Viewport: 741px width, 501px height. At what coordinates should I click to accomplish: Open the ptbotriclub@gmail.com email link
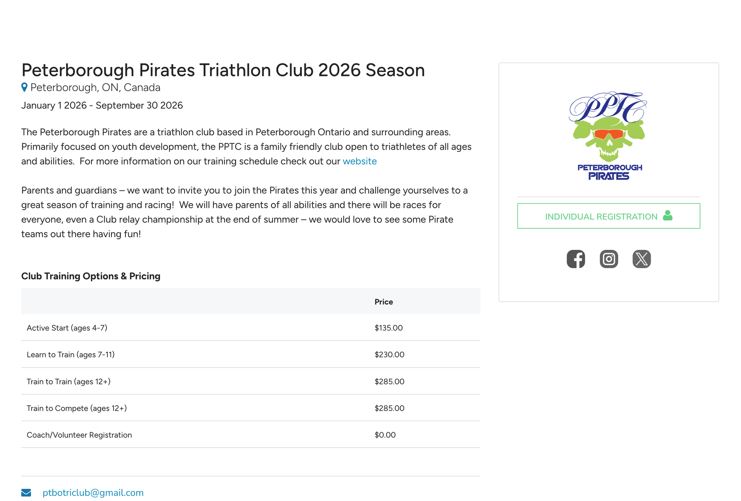pos(93,493)
